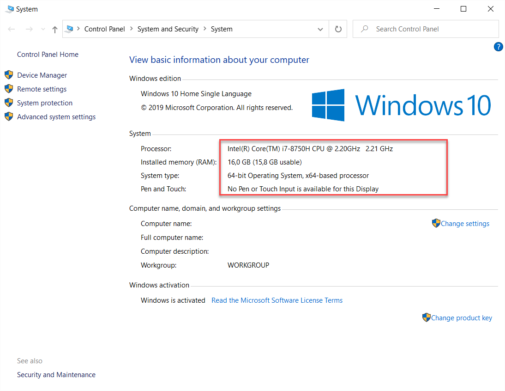This screenshot has height=391, width=505.
Task: Click the search magnifier icon
Action: click(365, 29)
